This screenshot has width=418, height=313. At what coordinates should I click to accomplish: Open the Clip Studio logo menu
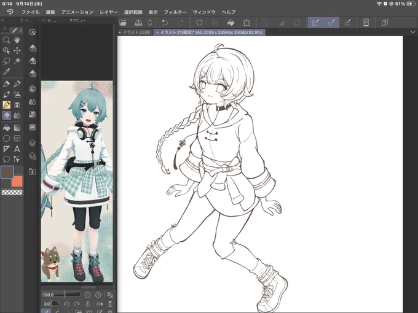(x=10, y=12)
